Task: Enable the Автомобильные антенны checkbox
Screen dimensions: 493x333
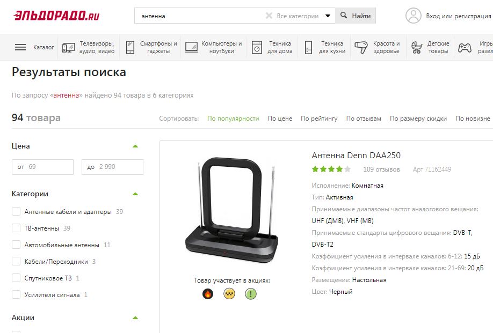Action: click(16, 245)
